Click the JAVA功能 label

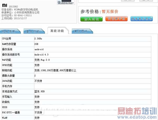[7, 81]
